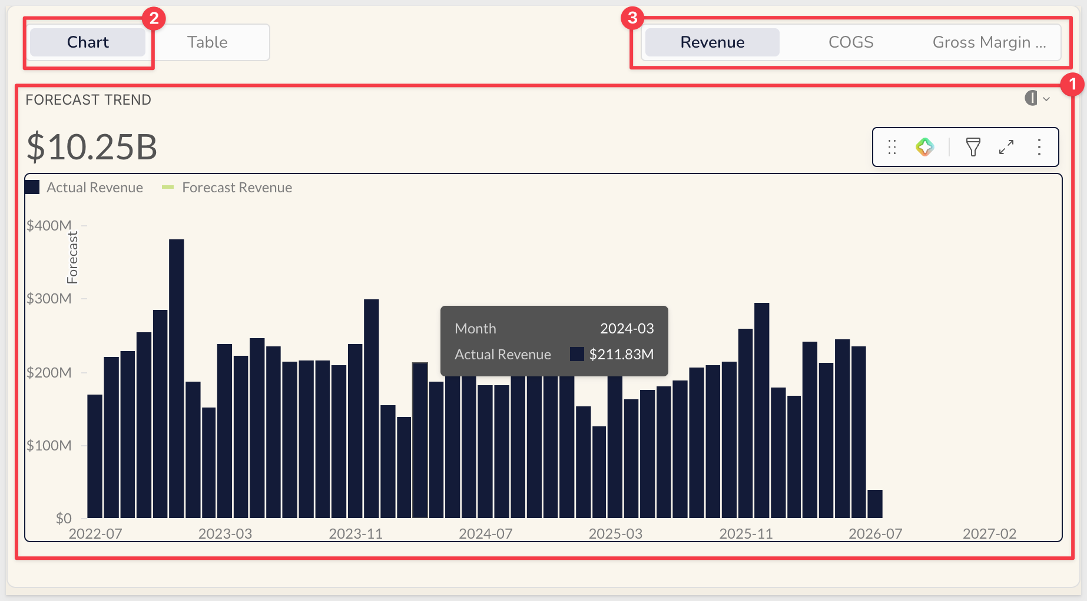Click the half-circle theme icon
Viewport: 1087px width, 601px height.
(1030, 98)
